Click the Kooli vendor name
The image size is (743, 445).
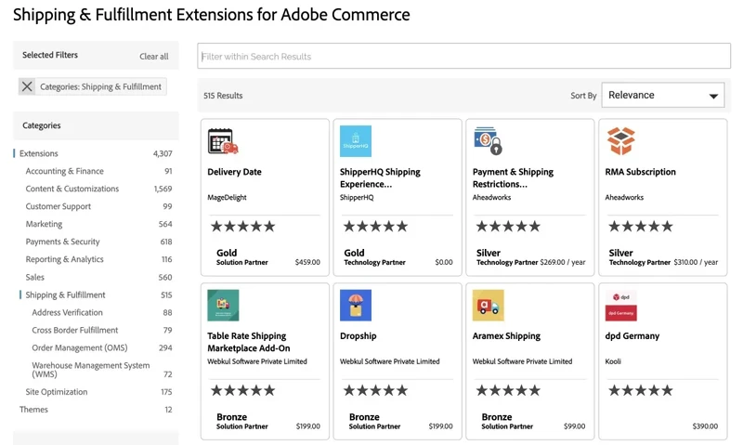coord(613,361)
